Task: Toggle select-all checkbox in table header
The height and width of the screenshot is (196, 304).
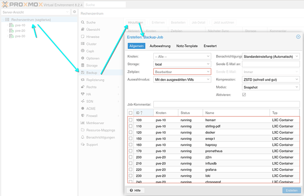Action: [x=130, y=113]
